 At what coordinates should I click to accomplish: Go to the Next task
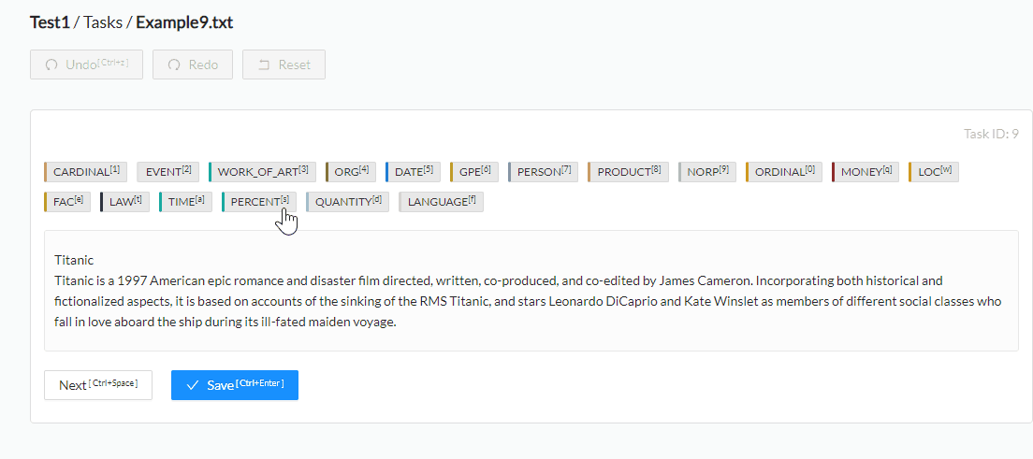(x=98, y=385)
